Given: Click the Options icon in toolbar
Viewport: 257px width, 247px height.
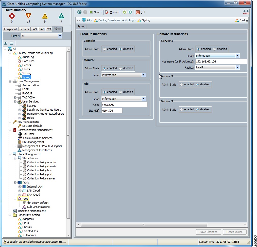Looking at the screenshot, I should pos(107,12).
